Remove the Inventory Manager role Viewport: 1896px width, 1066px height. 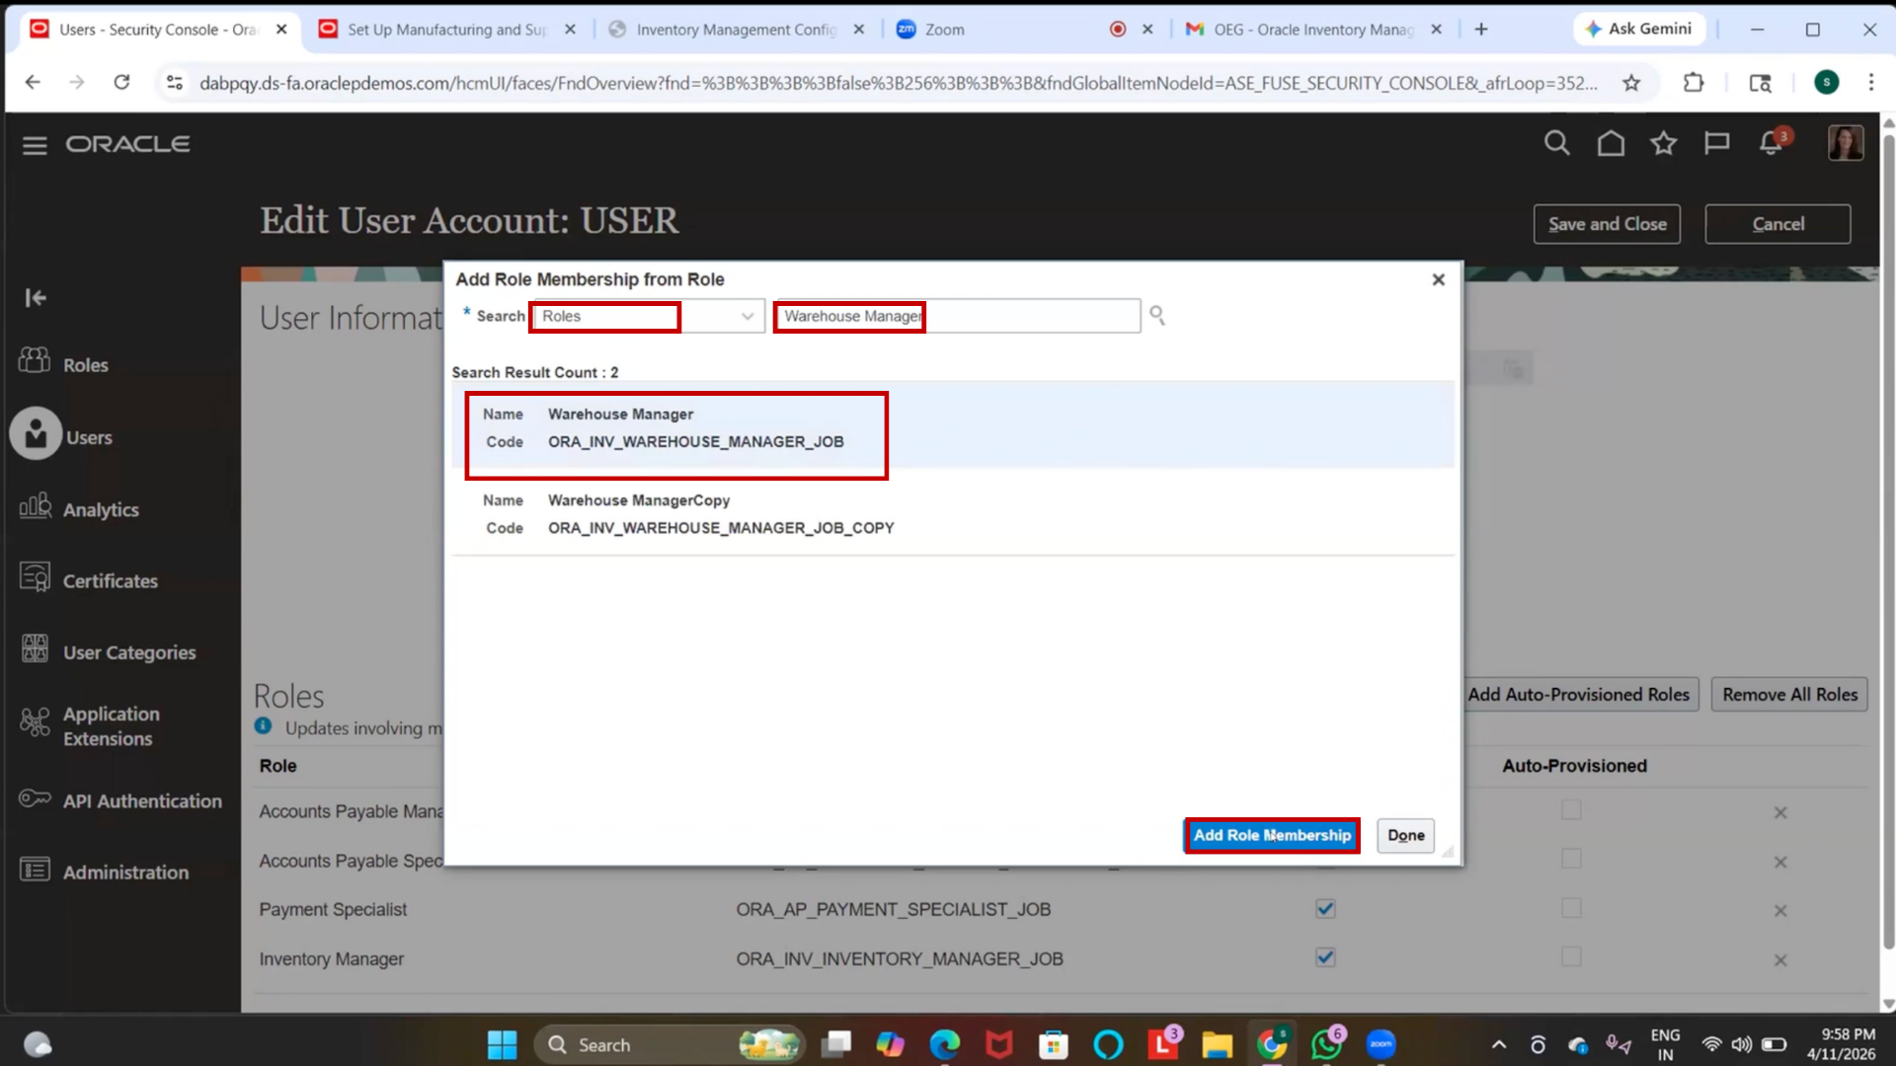pyautogui.click(x=1779, y=960)
